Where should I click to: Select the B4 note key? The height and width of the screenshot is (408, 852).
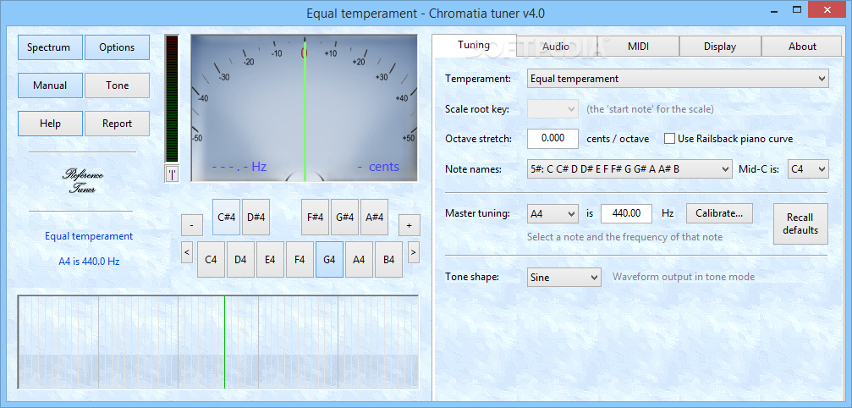tap(389, 260)
